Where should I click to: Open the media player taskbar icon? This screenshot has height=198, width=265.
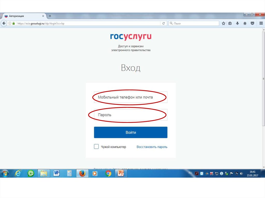[95, 173]
